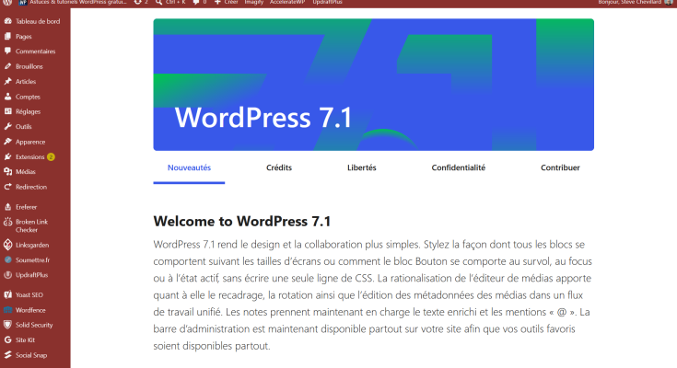677x368 pixels.
Task: Open Articles pushpin icon
Action: [x=7, y=82]
